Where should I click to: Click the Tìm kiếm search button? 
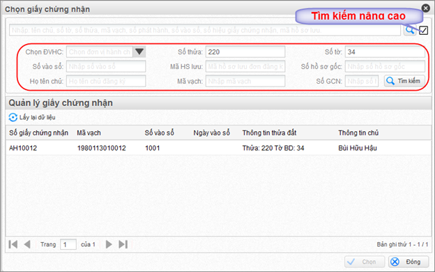pos(404,81)
